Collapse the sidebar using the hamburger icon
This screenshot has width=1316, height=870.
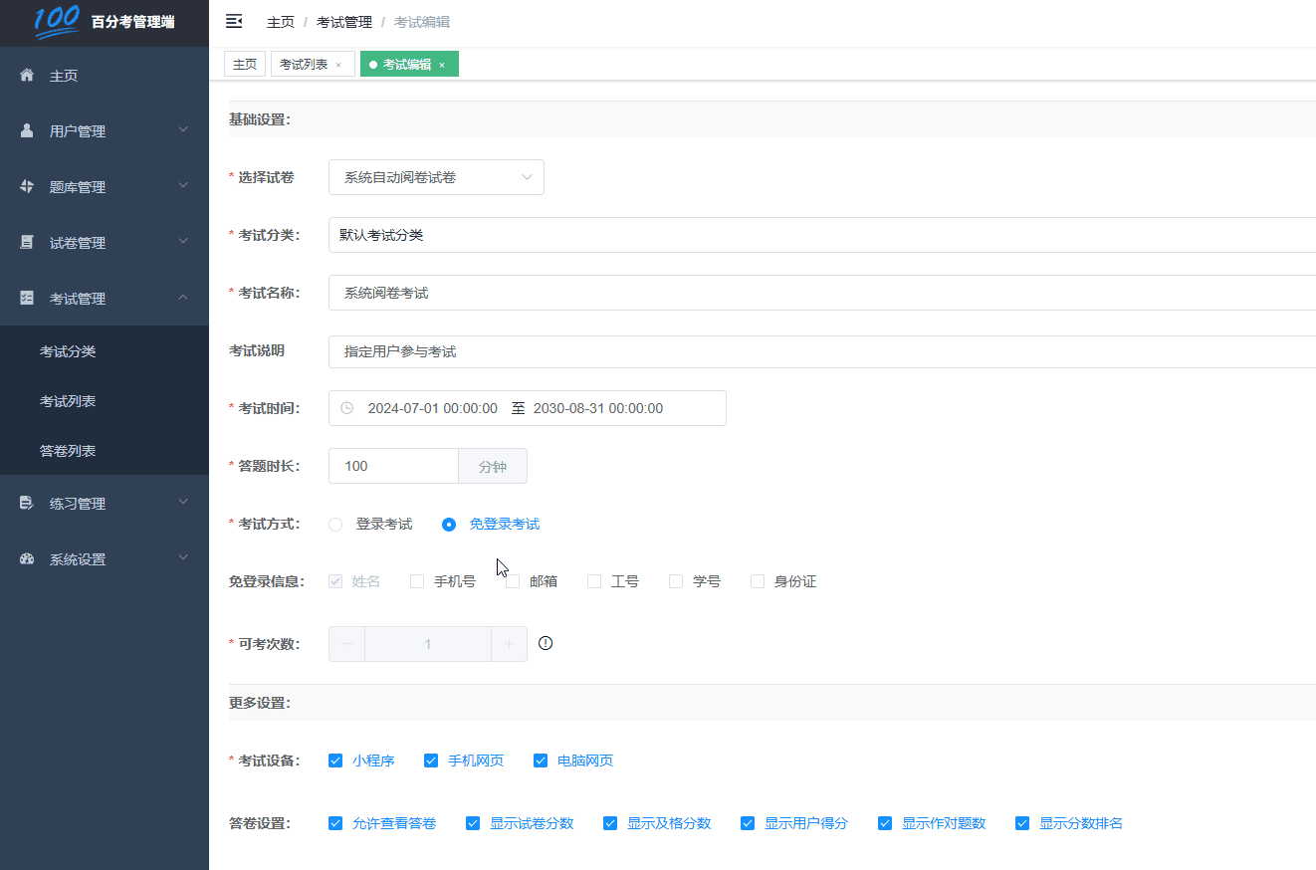point(233,20)
